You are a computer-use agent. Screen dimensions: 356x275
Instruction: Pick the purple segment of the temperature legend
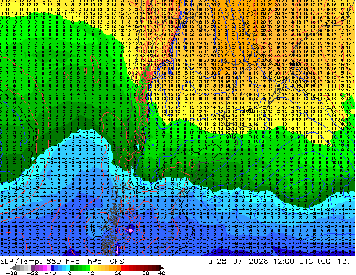[x=39, y=268]
